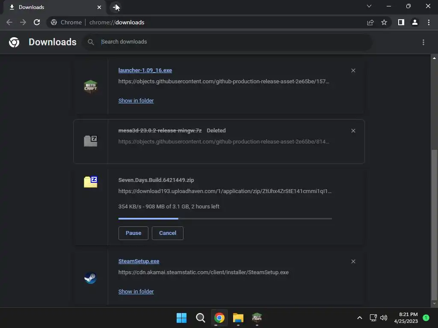Click the Search downloads field
This screenshot has width=438, height=328.
pyautogui.click(x=228, y=42)
